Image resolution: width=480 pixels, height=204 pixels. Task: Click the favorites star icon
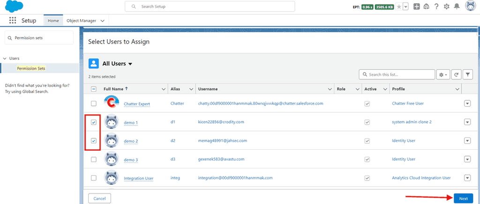tap(398, 7)
